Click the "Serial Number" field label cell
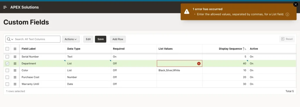Viewport: 300px width, 107px height. point(42,57)
